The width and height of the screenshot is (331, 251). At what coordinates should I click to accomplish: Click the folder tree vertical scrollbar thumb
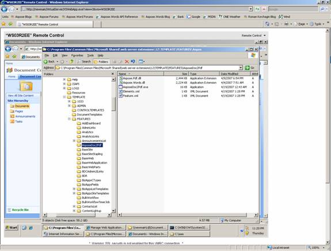[x=113, y=104]
